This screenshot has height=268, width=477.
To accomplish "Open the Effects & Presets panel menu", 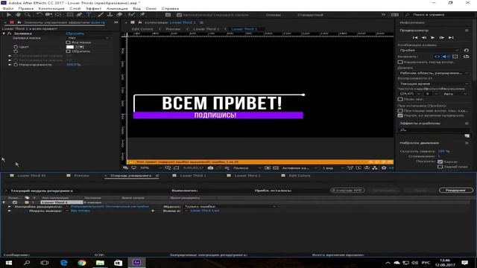I will [x=467, y=124].
